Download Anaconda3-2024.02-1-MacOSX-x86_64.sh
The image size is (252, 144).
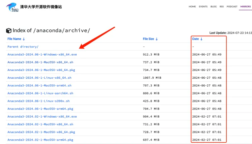pyautogui.click(x=40, y=124)
